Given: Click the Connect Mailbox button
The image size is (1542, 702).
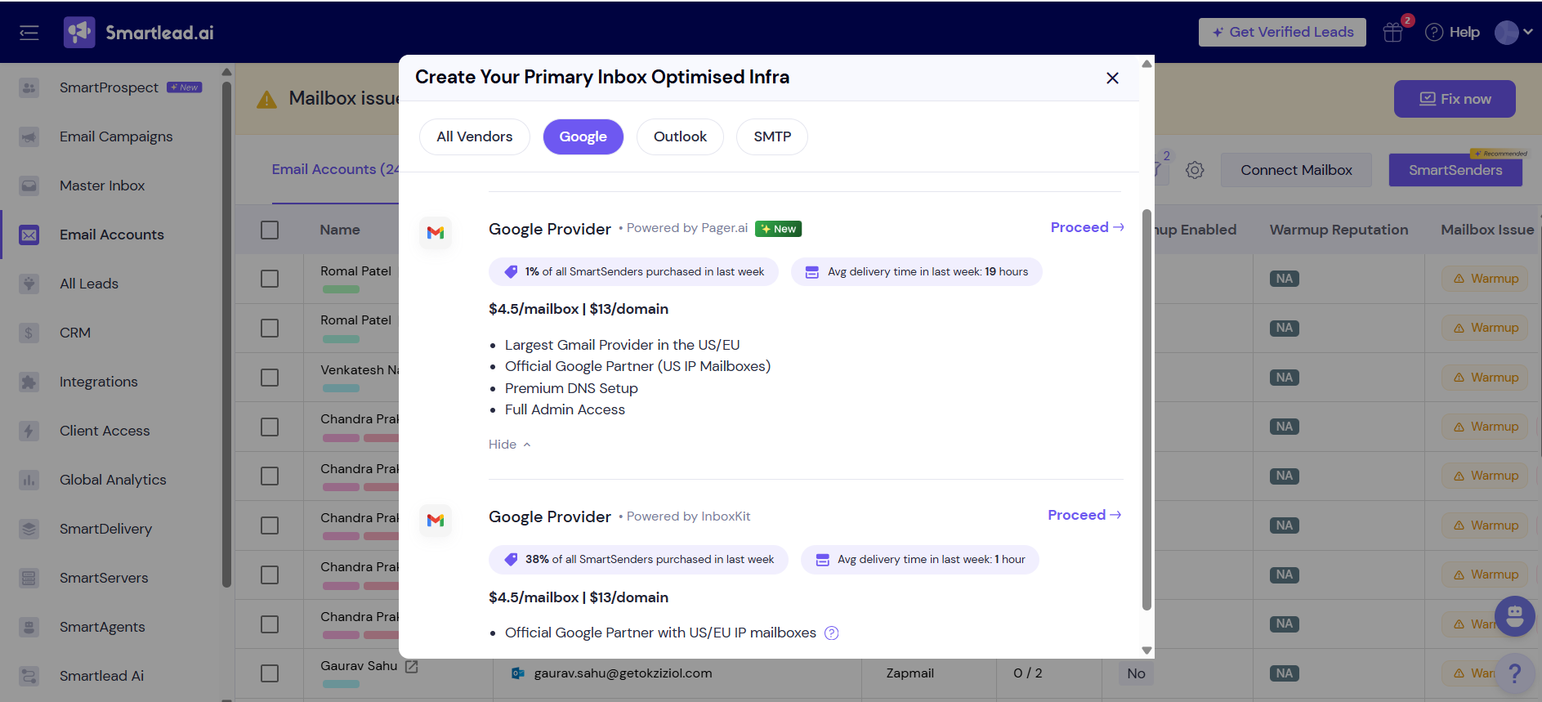Looking at the screenshot, I should [x=1296, y=170].
